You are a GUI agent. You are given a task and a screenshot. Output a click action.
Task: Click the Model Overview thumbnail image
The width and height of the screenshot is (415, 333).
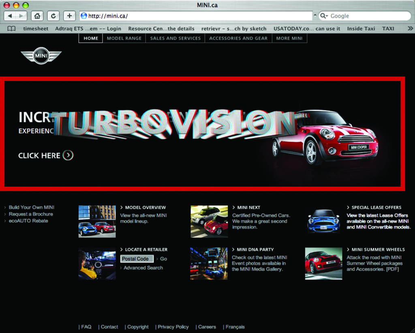click(97, 221)
